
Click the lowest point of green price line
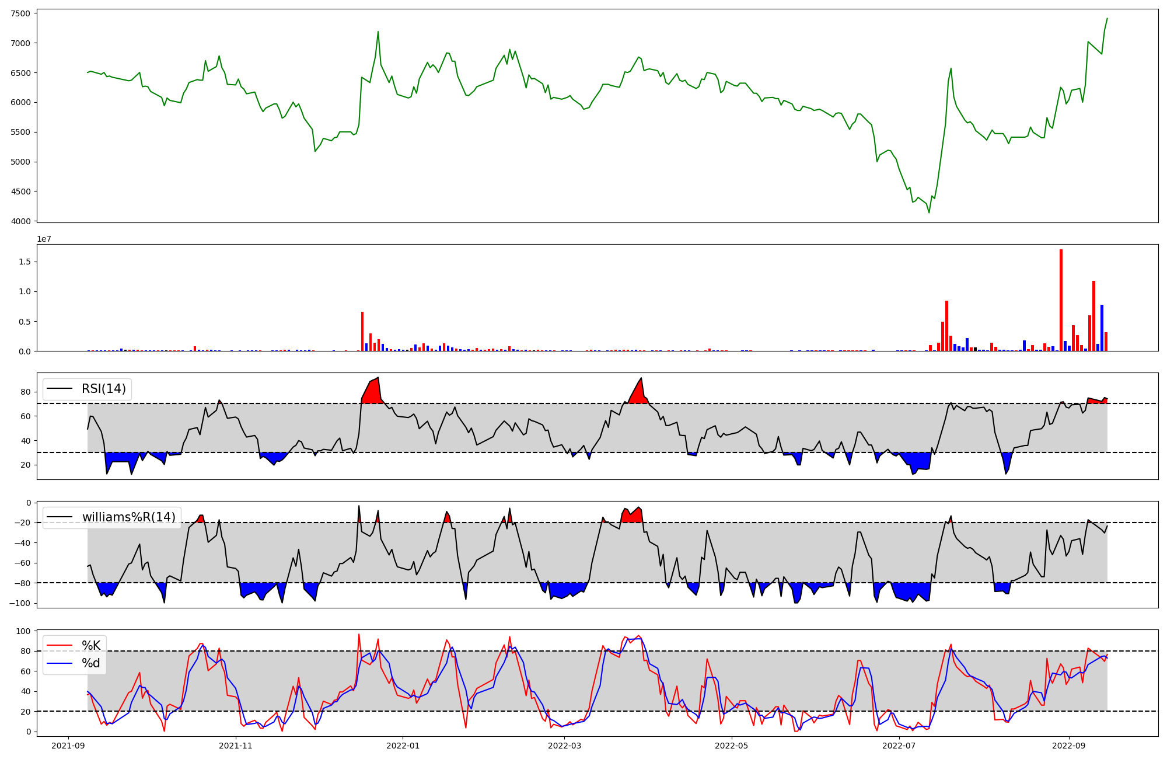coord(929,213)
